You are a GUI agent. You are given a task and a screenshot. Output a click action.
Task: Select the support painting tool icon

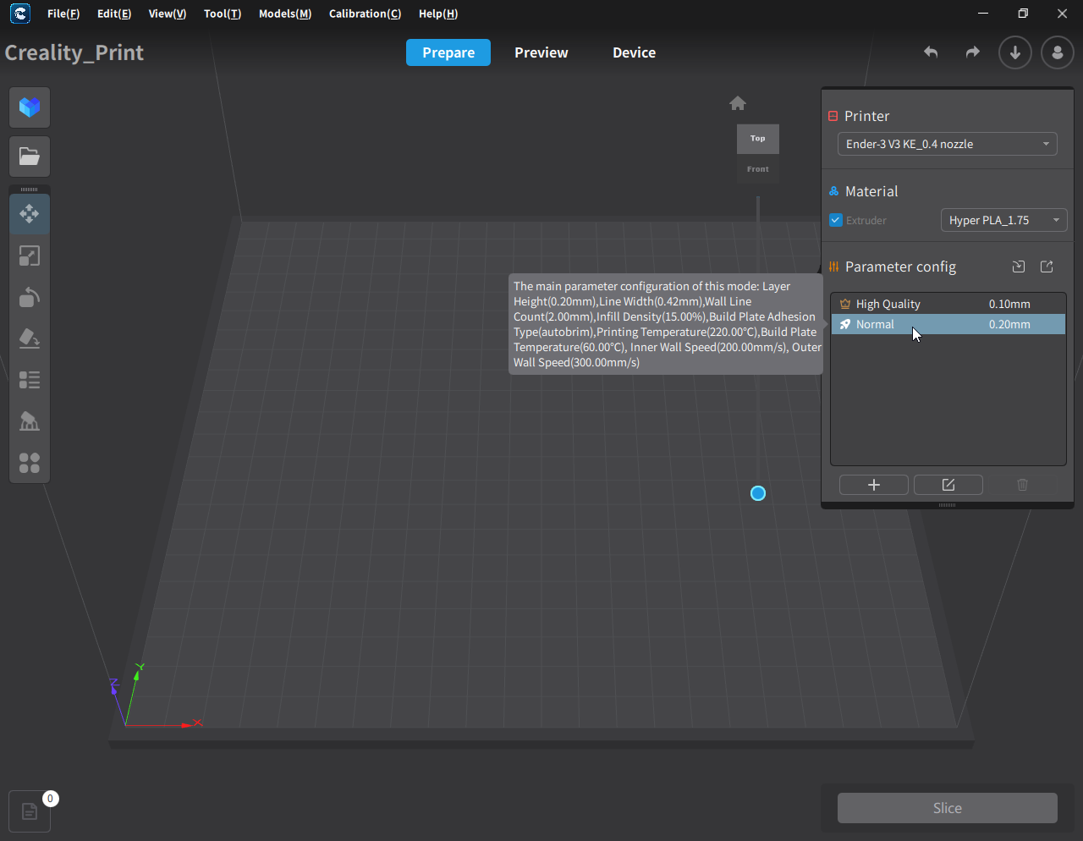30,421
